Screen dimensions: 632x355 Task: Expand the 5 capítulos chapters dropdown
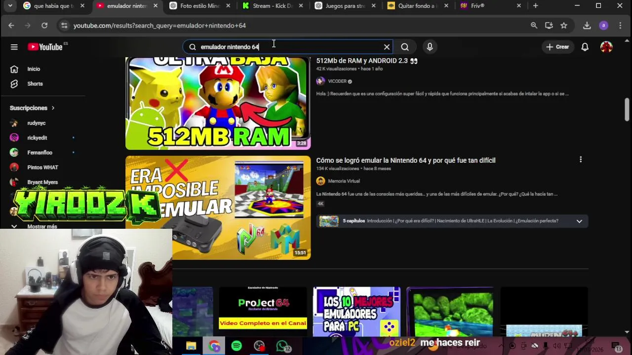tap(579, 221)
